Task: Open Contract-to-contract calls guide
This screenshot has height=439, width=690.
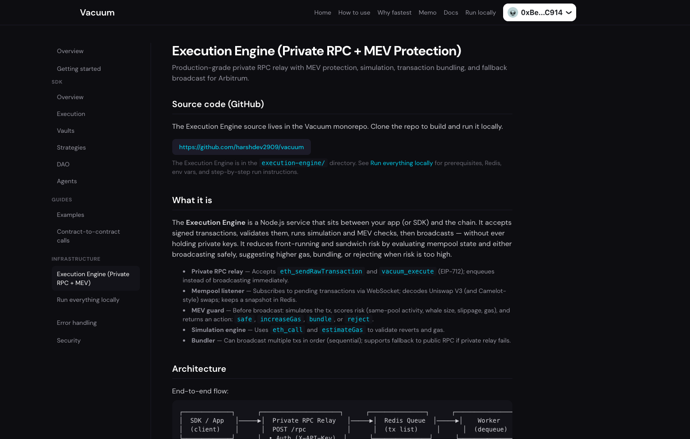Action: (x=88, y=236)
